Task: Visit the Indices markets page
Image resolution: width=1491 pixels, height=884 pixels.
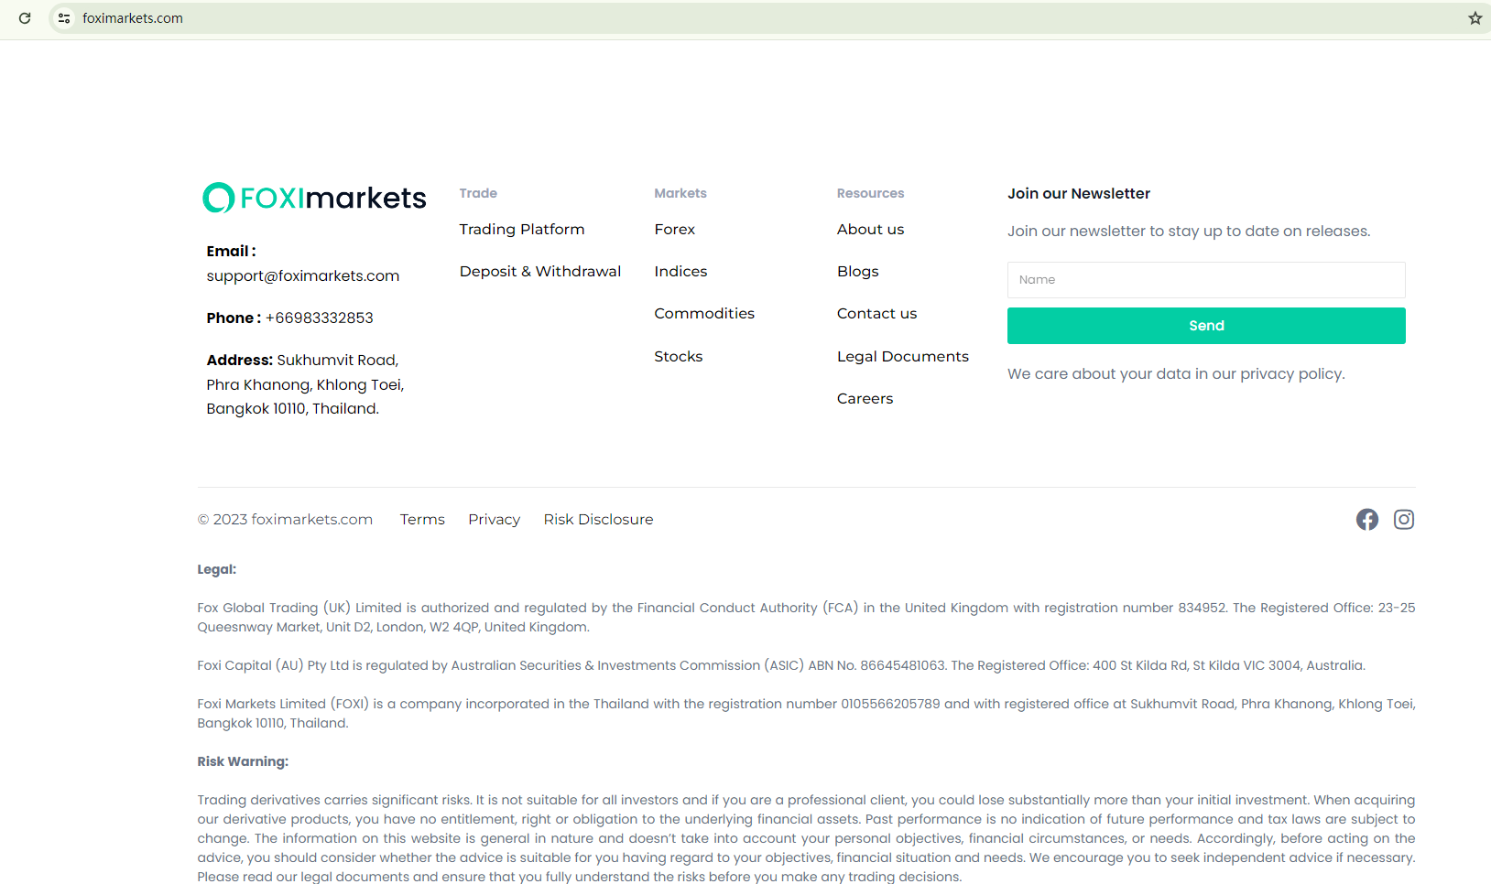Action: pyautogui.click(x=680, y=272)
